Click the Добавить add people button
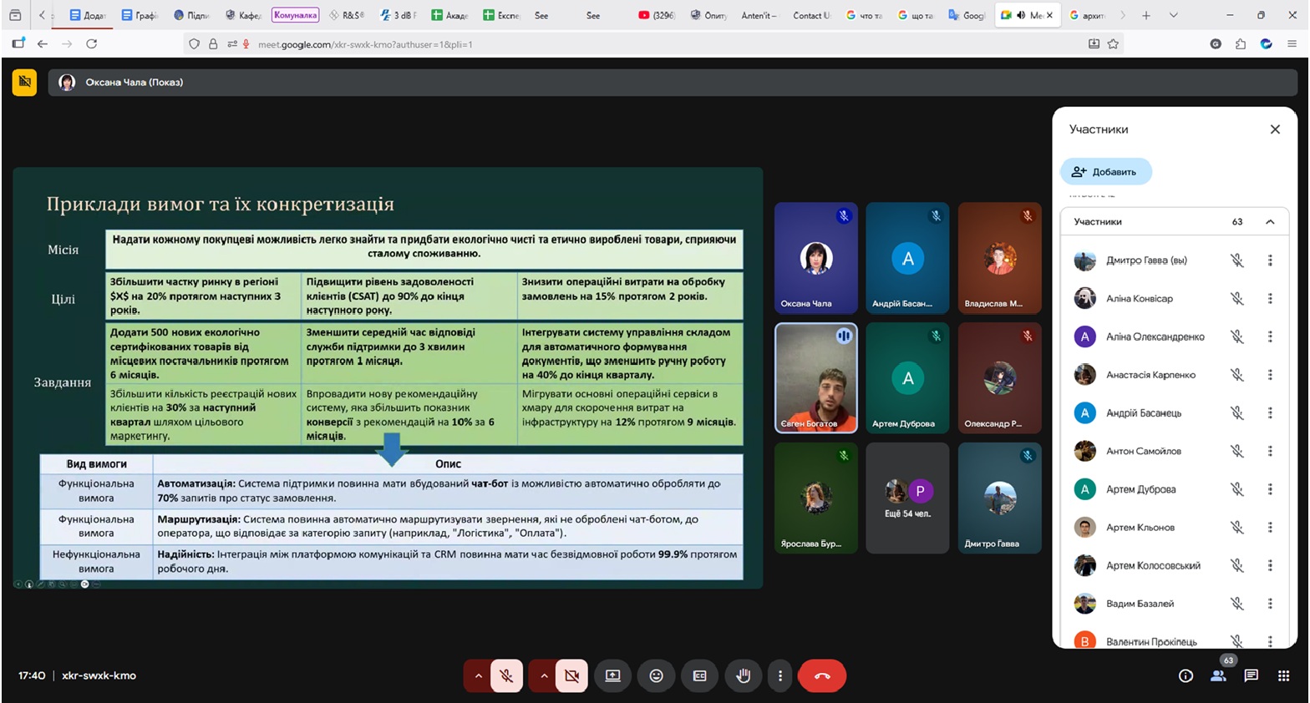The width and height of the screenshot is (1310, 703). tap(1105, 172)
